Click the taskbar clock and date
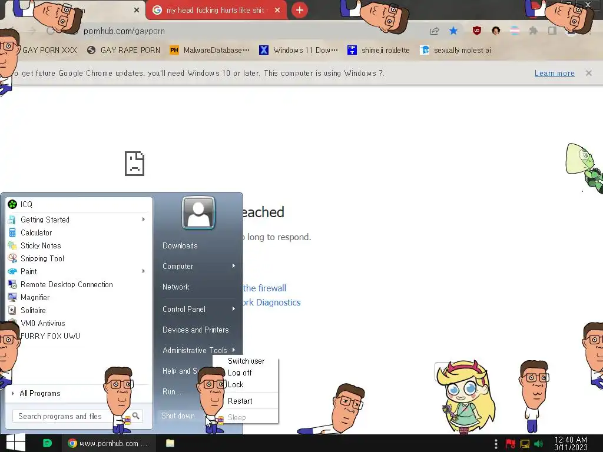The height and width of the screenshot is (452, 603). coord(571,443)
